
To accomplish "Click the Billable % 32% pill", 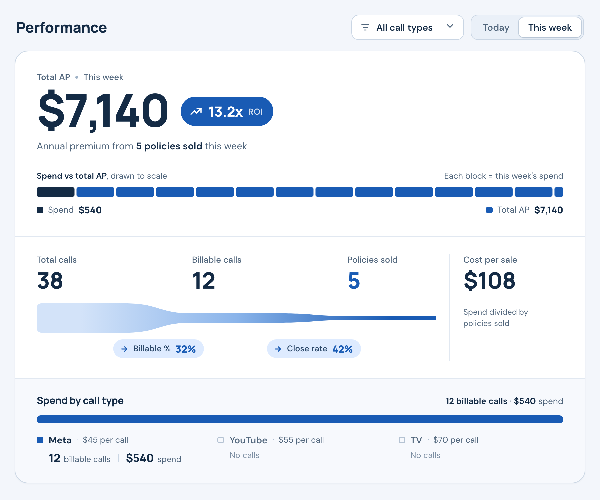I will point(158,349).
